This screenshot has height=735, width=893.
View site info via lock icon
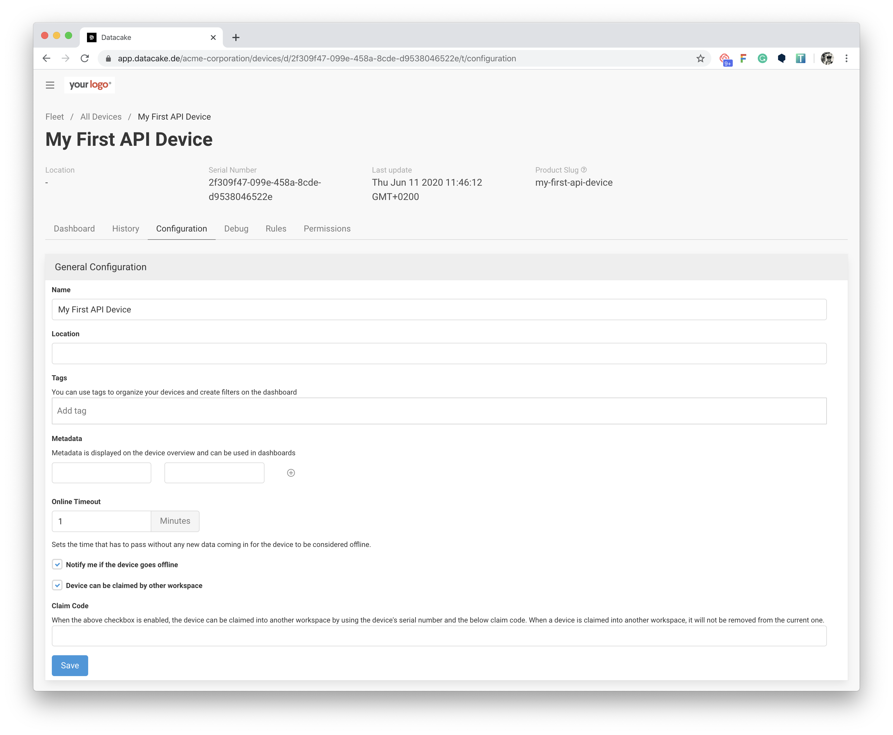[x=108, y=58]
